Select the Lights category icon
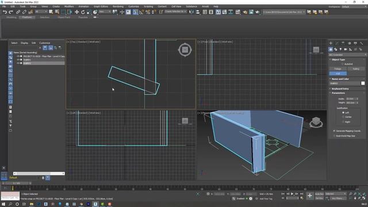This screenshot has width=368, height=207. click(x=340, y=49)
